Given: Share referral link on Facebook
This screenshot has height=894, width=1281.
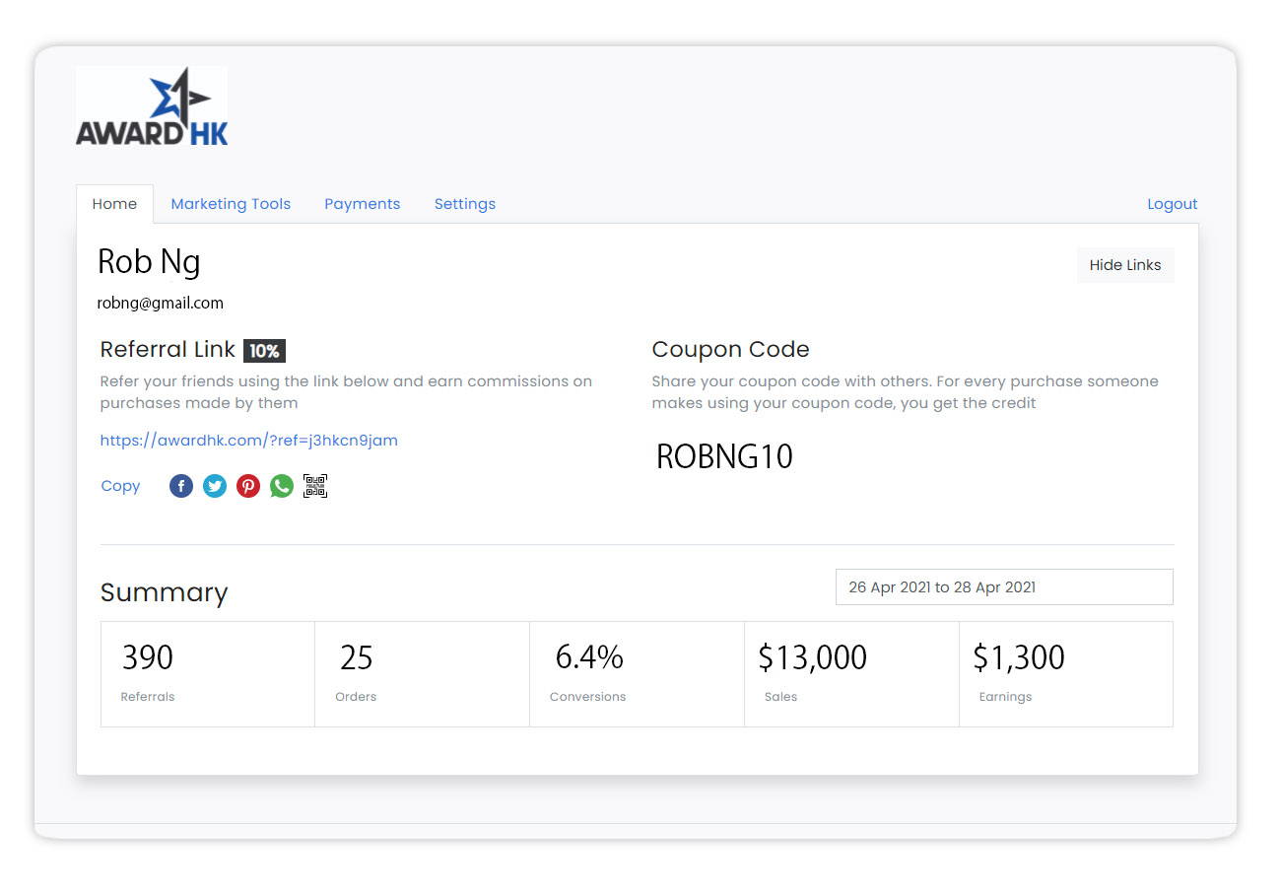Looking at the screenshot, I should tap(181, 486).
